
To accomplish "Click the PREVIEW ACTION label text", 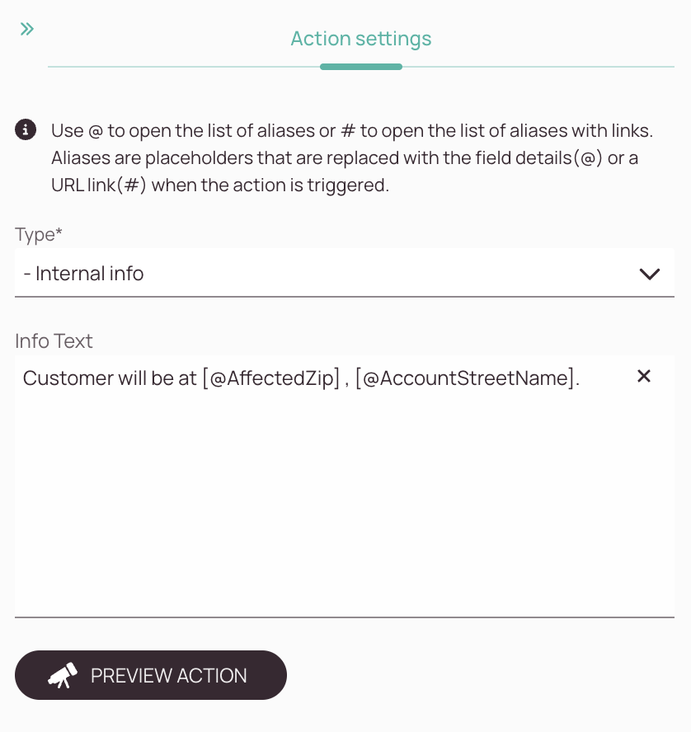I will [x=168, y=675].
